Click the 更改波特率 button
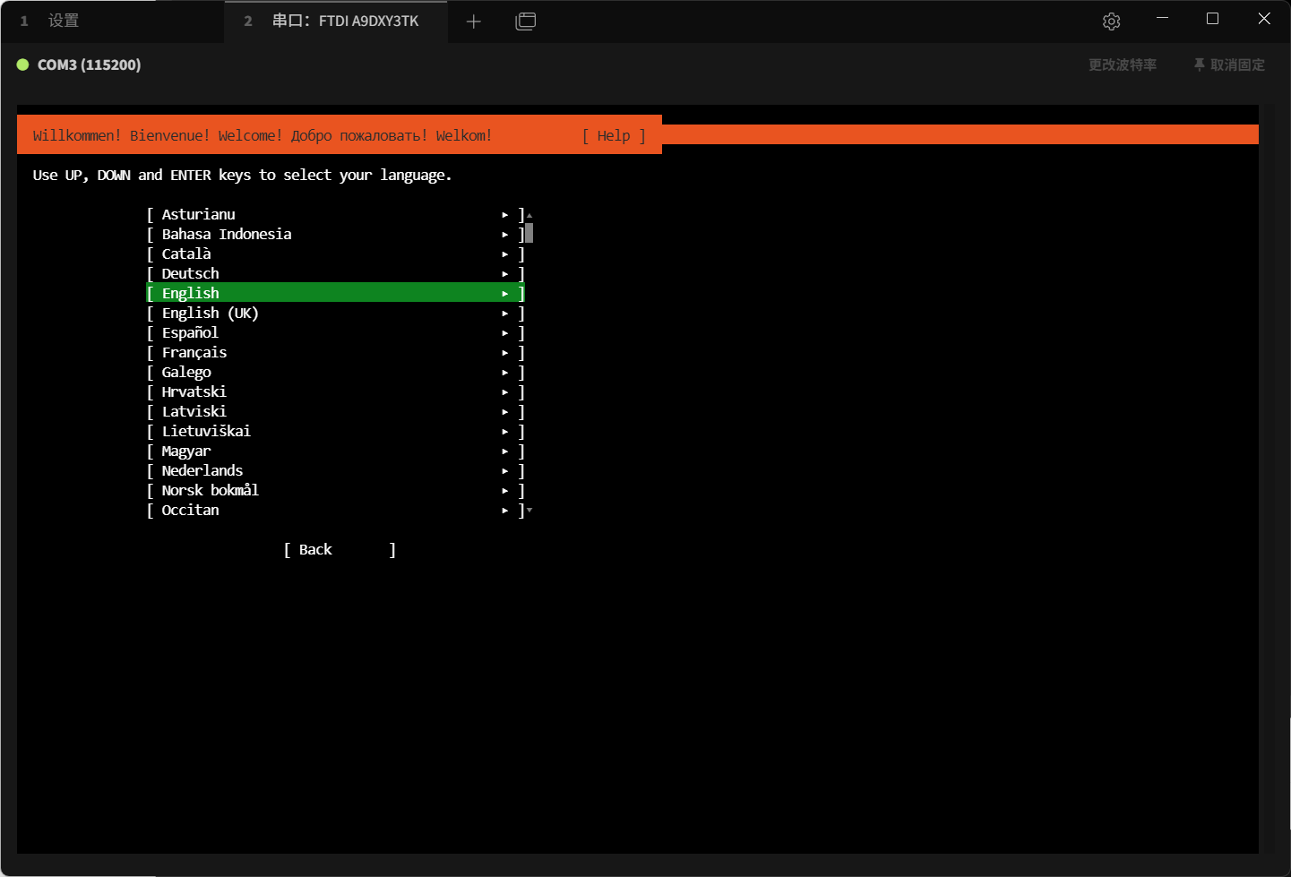The height and width of the screenshot is (877, 1291). (x=1122, y=64)
